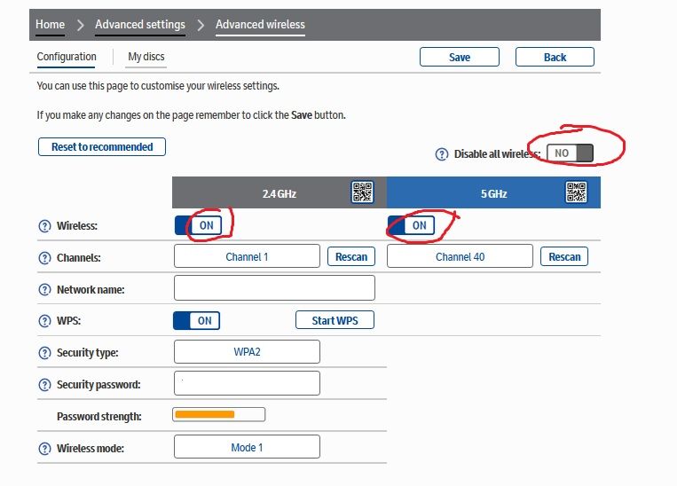Open the 5 GHz QR code icon
The image size is (677, 486).
(x=577, y=192)
